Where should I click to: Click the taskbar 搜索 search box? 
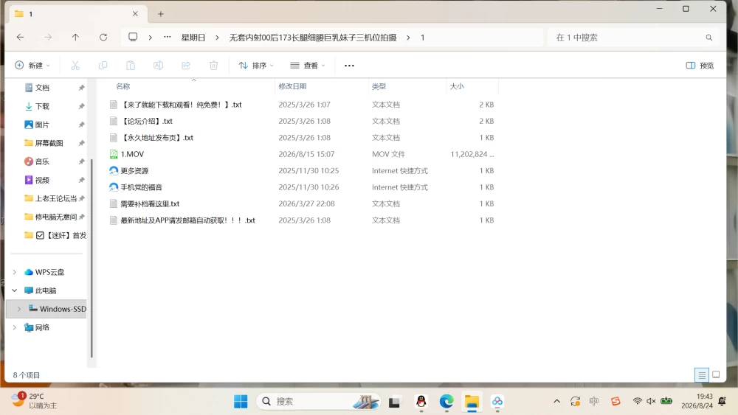(x=318, y=402)
